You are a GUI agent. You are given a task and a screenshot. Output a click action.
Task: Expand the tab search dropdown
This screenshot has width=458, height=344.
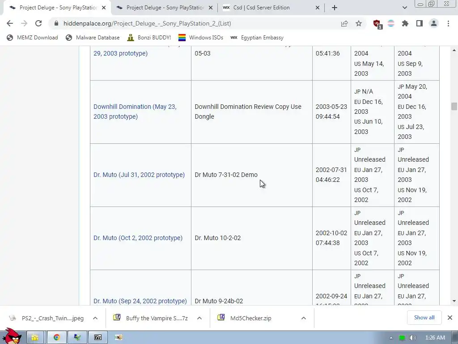tap(404, 8)
